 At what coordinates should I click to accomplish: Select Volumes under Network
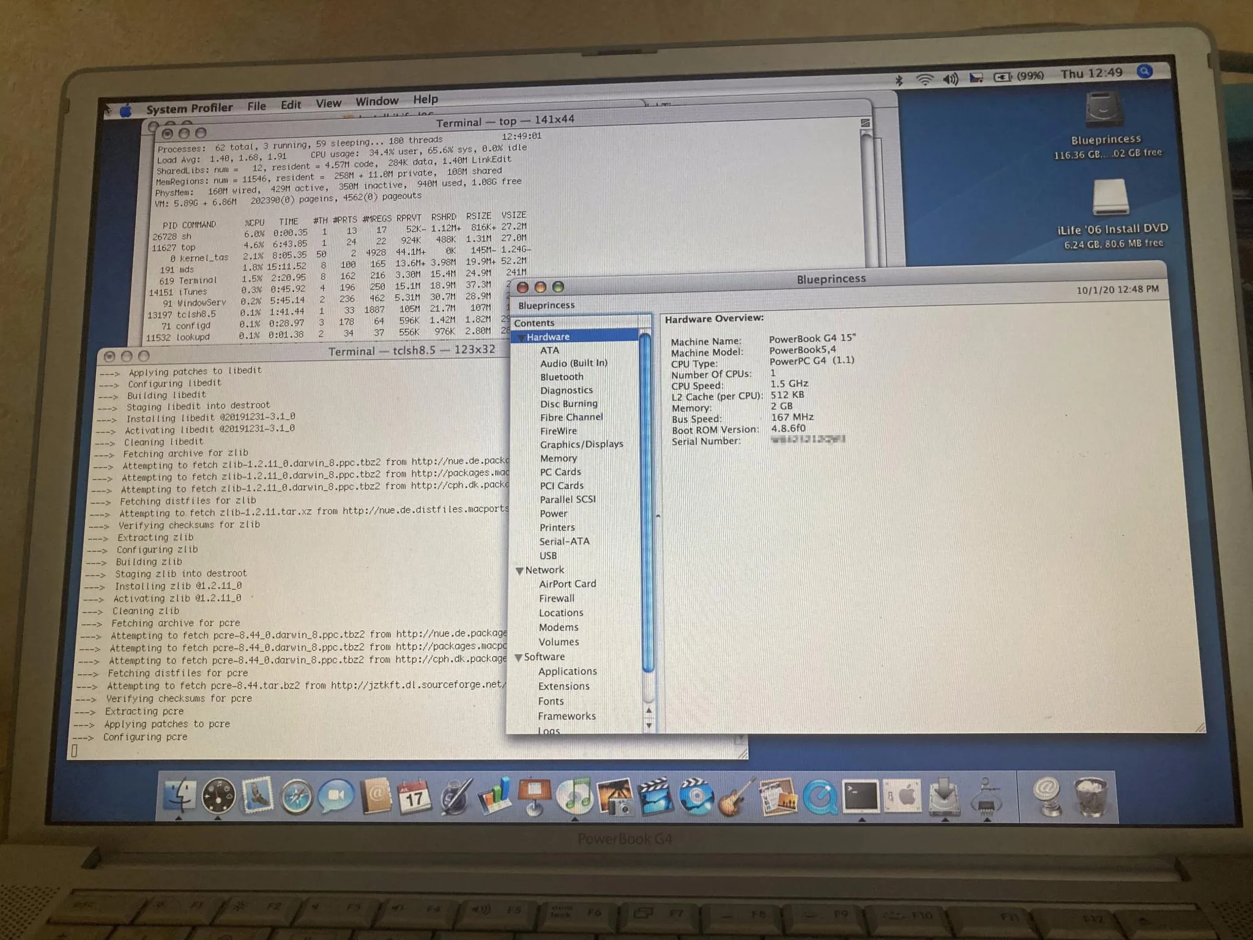559,642
